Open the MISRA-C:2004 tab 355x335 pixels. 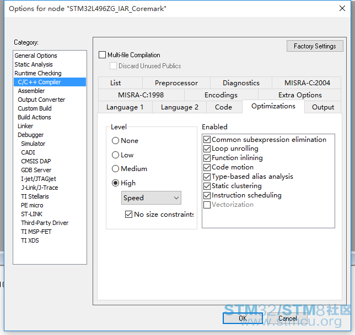click(307, 83)
